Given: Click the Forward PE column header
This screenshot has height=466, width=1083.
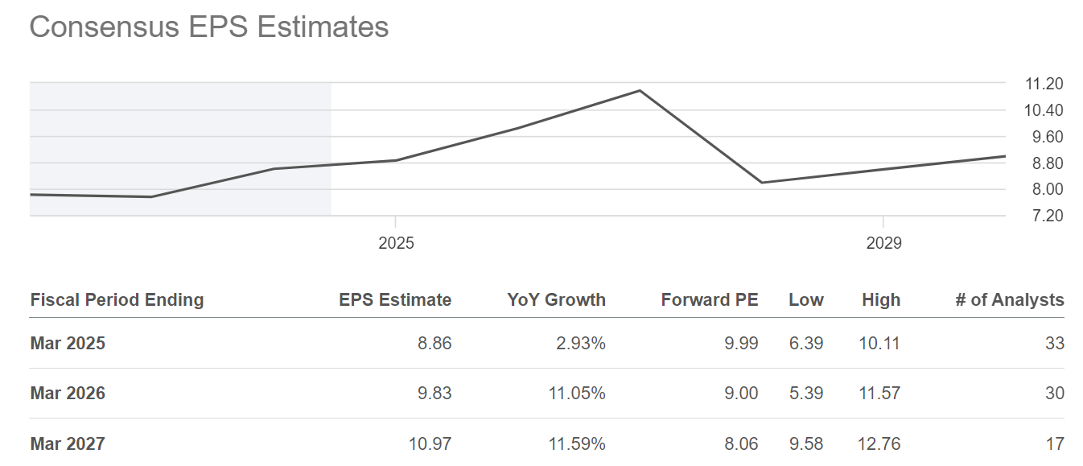Looking at the screenshot, I should click(709, 300).
